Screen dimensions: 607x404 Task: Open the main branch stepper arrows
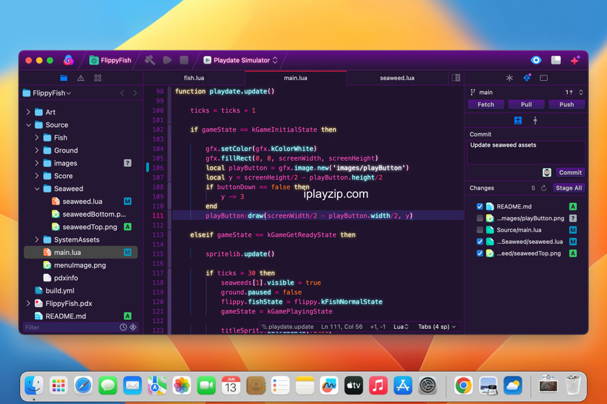[581, 92]
